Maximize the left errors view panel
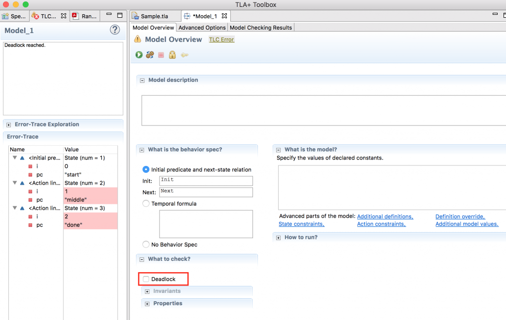This screenshot has width=506, height=320. [120, 15]
